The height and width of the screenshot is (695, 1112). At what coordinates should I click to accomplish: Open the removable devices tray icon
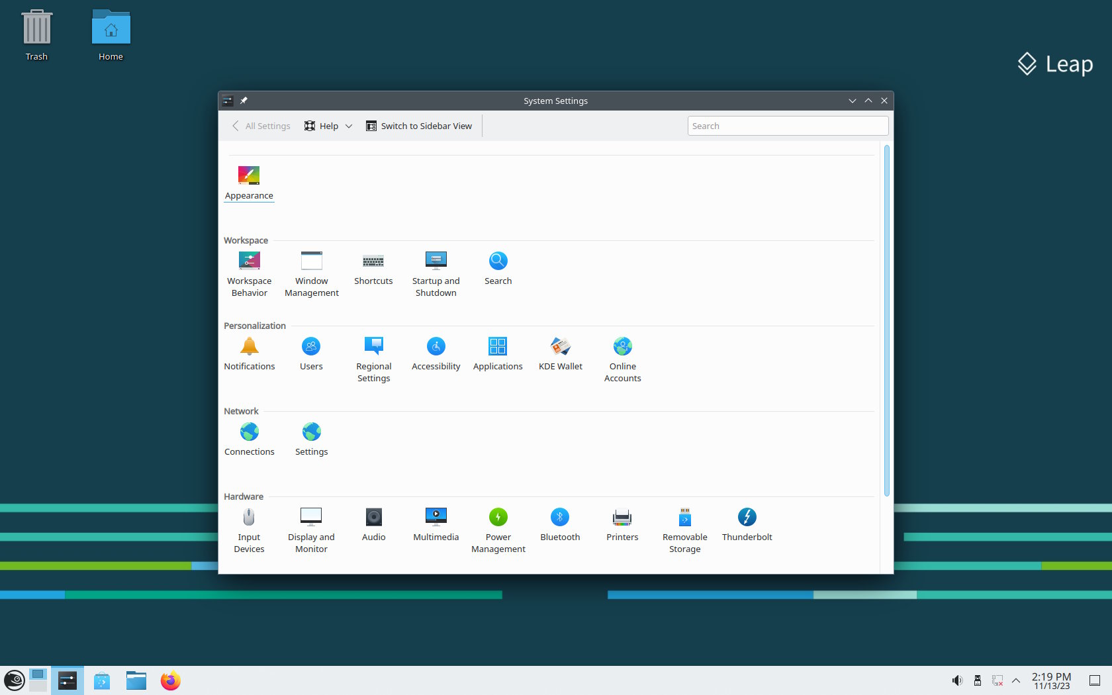[x=977, y=680]
